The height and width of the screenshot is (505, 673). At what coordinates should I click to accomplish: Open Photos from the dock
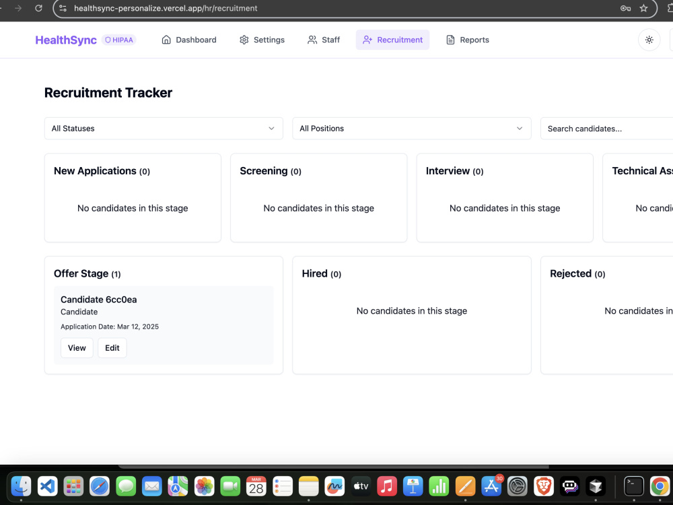coord(205,487)
